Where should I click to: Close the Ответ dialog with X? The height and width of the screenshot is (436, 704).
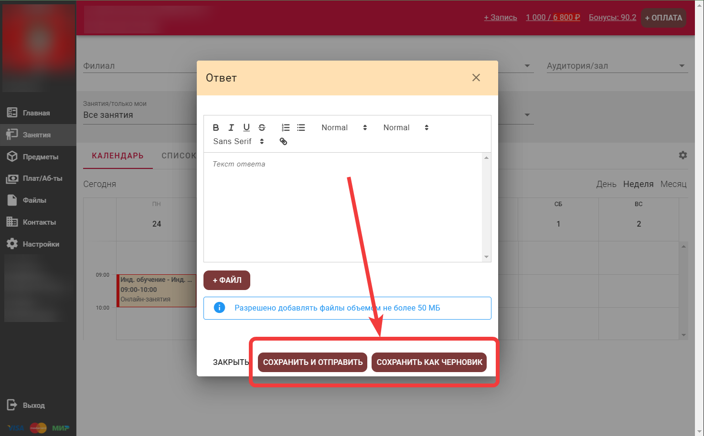(x=476, y=78)
